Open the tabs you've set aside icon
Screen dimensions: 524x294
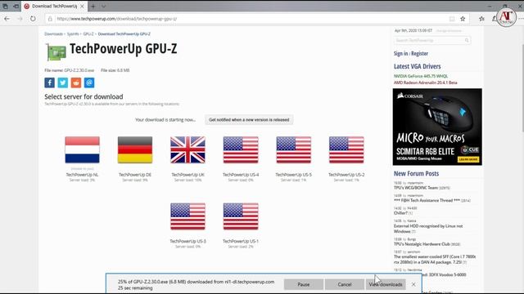coord(6,6)
